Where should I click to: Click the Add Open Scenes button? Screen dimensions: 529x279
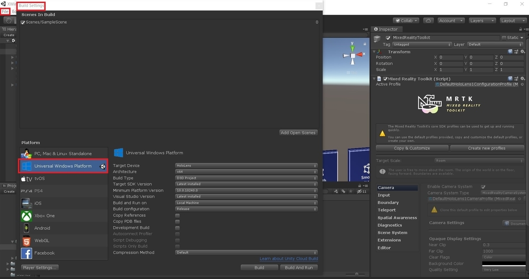tap(298, 132)
